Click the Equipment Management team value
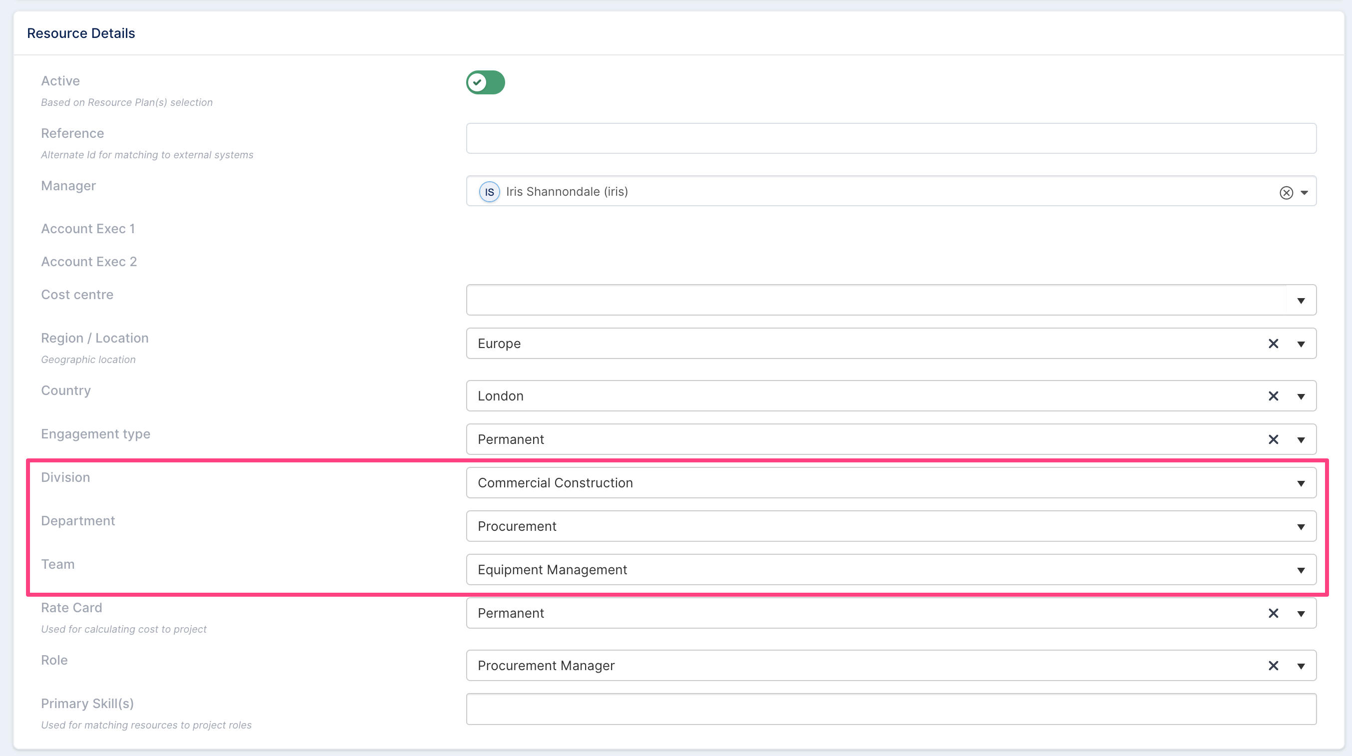The height and width of the screenshot is (756, 1352). (552, 570)
